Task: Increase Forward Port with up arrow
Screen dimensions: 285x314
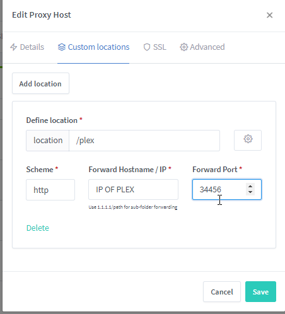Action: 250,187
